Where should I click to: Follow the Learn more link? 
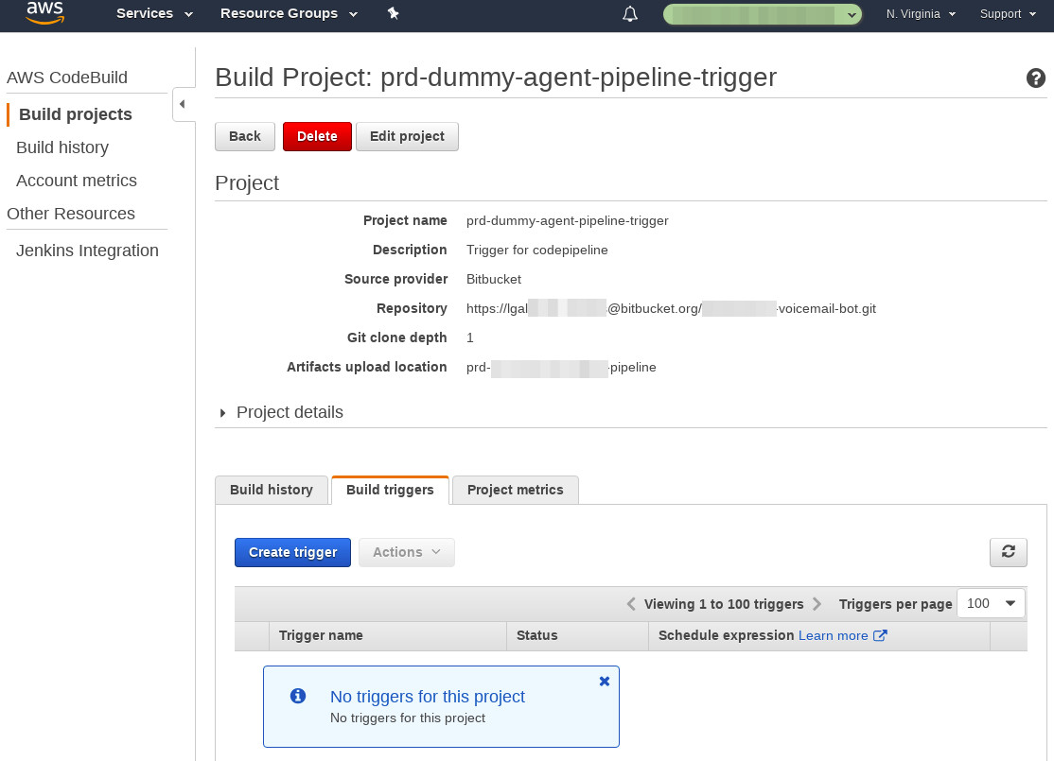[842, 635]
